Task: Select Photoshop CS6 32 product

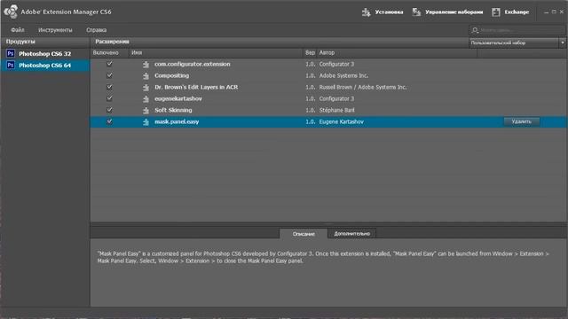Action: (x=45, y=53)
